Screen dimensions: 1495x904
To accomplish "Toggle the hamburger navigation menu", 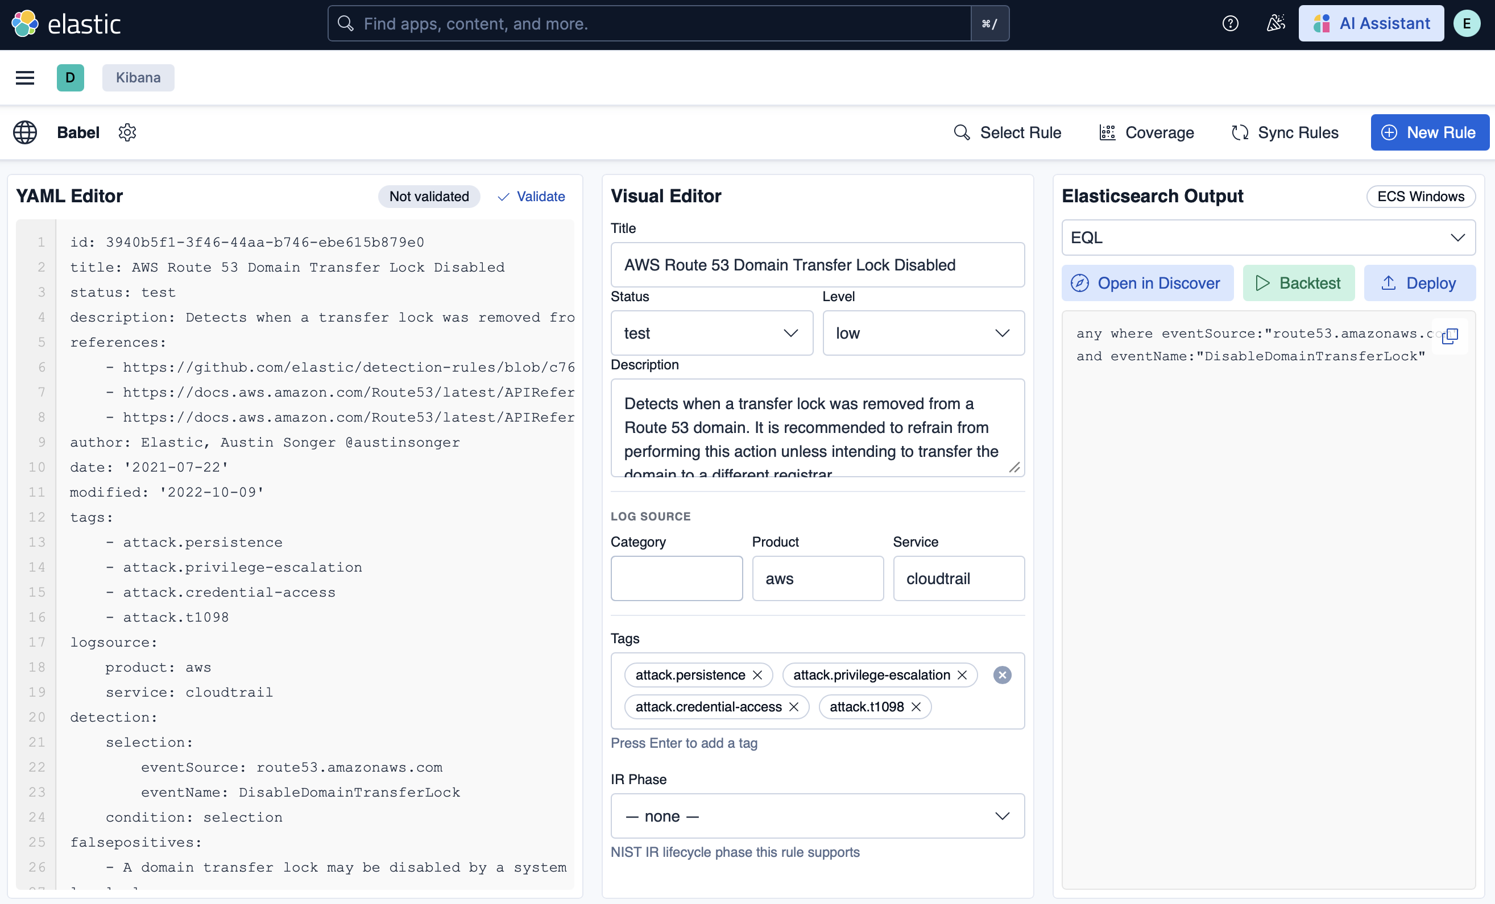I will point(25,78).
